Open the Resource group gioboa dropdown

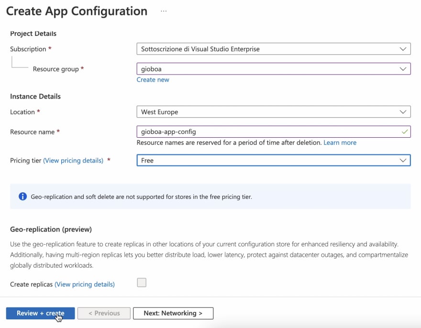pos(274,69)
